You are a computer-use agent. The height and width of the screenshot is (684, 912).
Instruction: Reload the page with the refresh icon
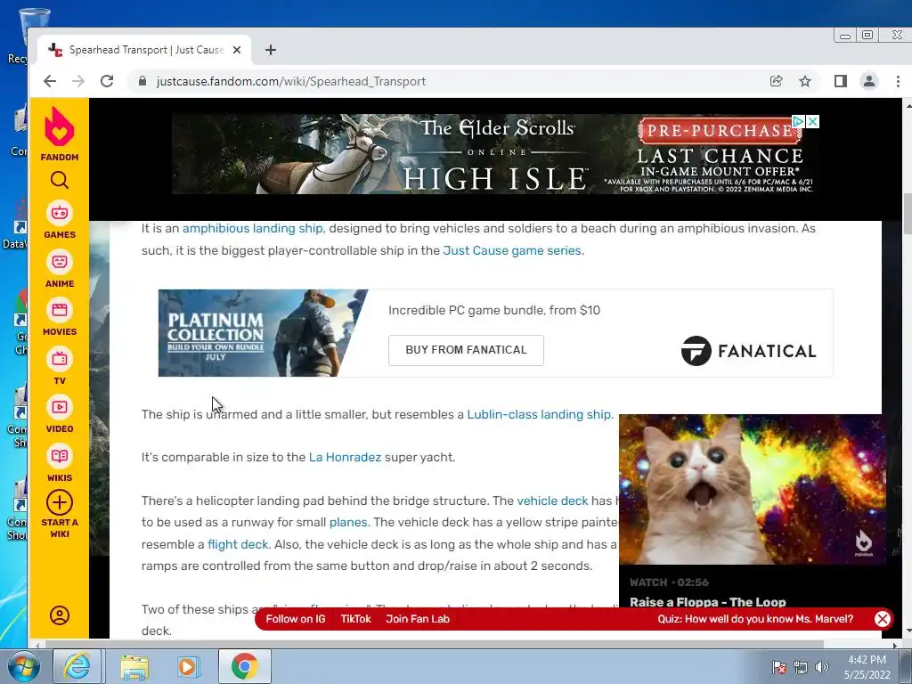pos(107,81)
